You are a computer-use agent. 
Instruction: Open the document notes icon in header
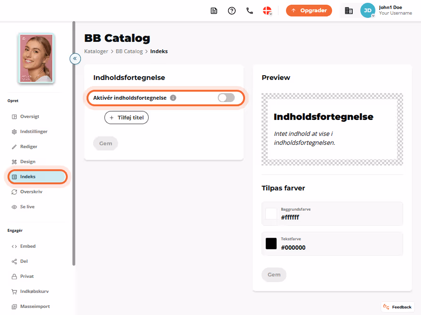click(214, 11)
